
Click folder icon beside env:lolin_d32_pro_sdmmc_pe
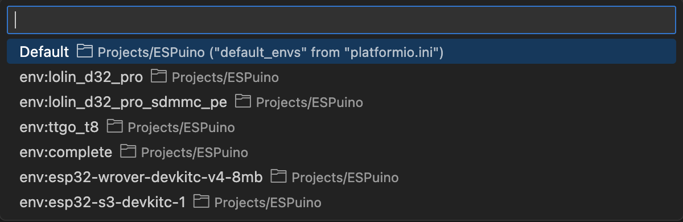243,101
